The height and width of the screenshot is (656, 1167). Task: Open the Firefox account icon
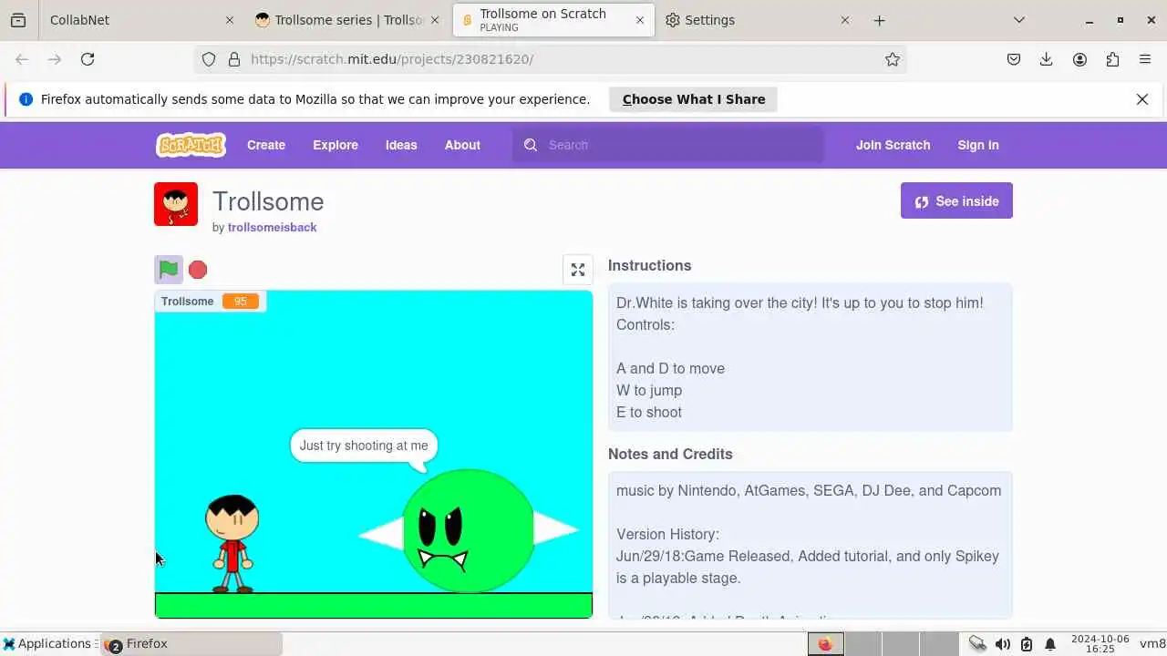[x=1079, y=59]
